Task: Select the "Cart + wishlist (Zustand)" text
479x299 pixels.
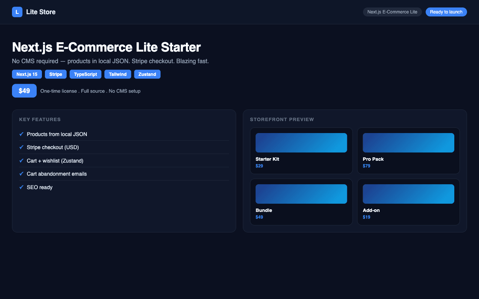Action: [x=55, y=161]
